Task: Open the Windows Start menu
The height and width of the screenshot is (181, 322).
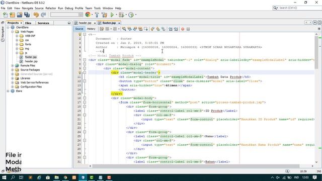Action: click(x=4, y=177)
